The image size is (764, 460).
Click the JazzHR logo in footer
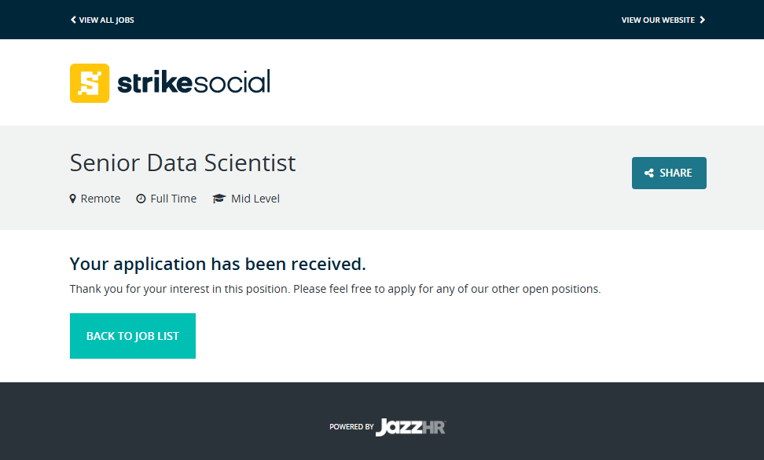(410, 427)
